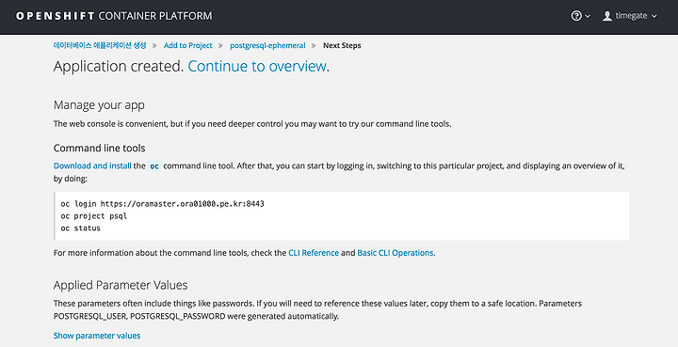
Task: Expand the help menu chevron
Action: point(588,16)
